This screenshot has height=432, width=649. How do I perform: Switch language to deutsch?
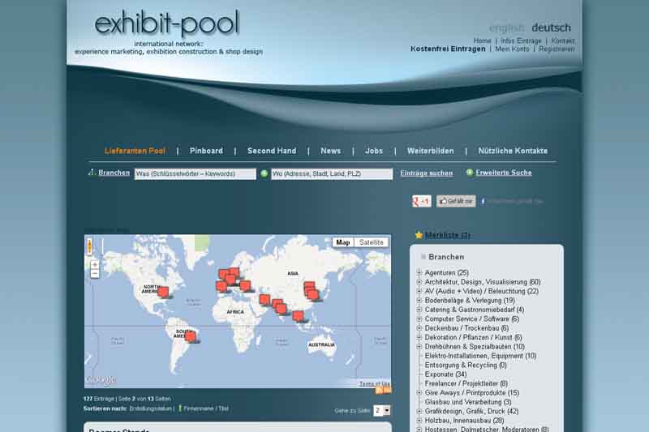coord(552,28)
